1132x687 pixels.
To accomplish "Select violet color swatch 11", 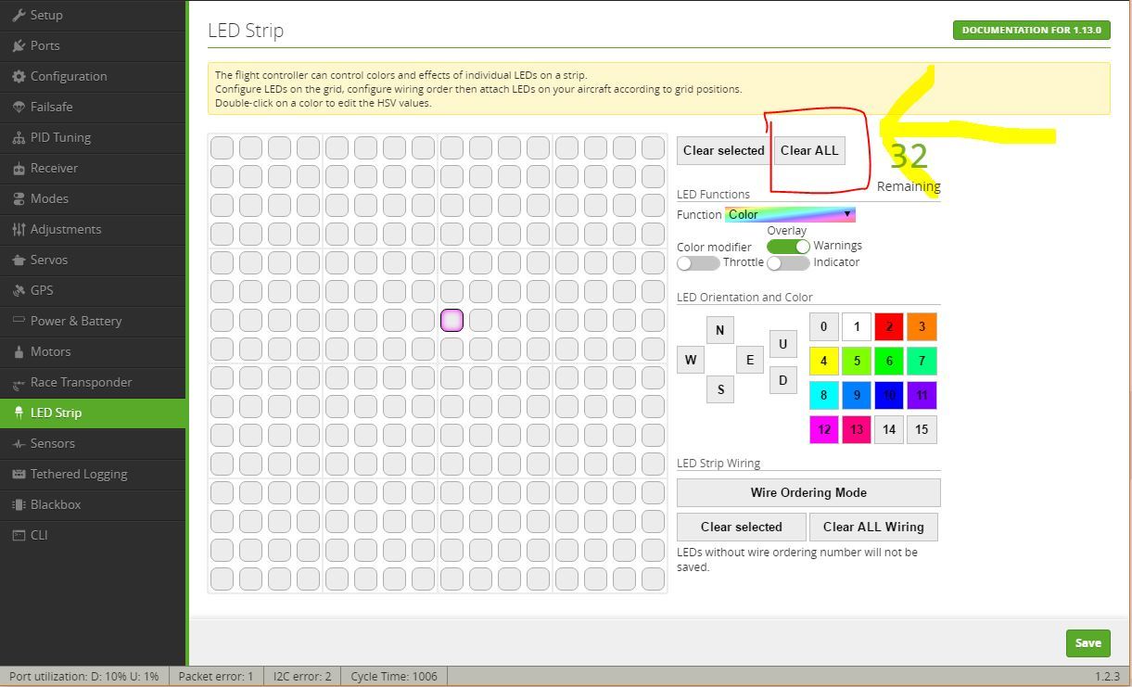I will click(x=922, y=395).
